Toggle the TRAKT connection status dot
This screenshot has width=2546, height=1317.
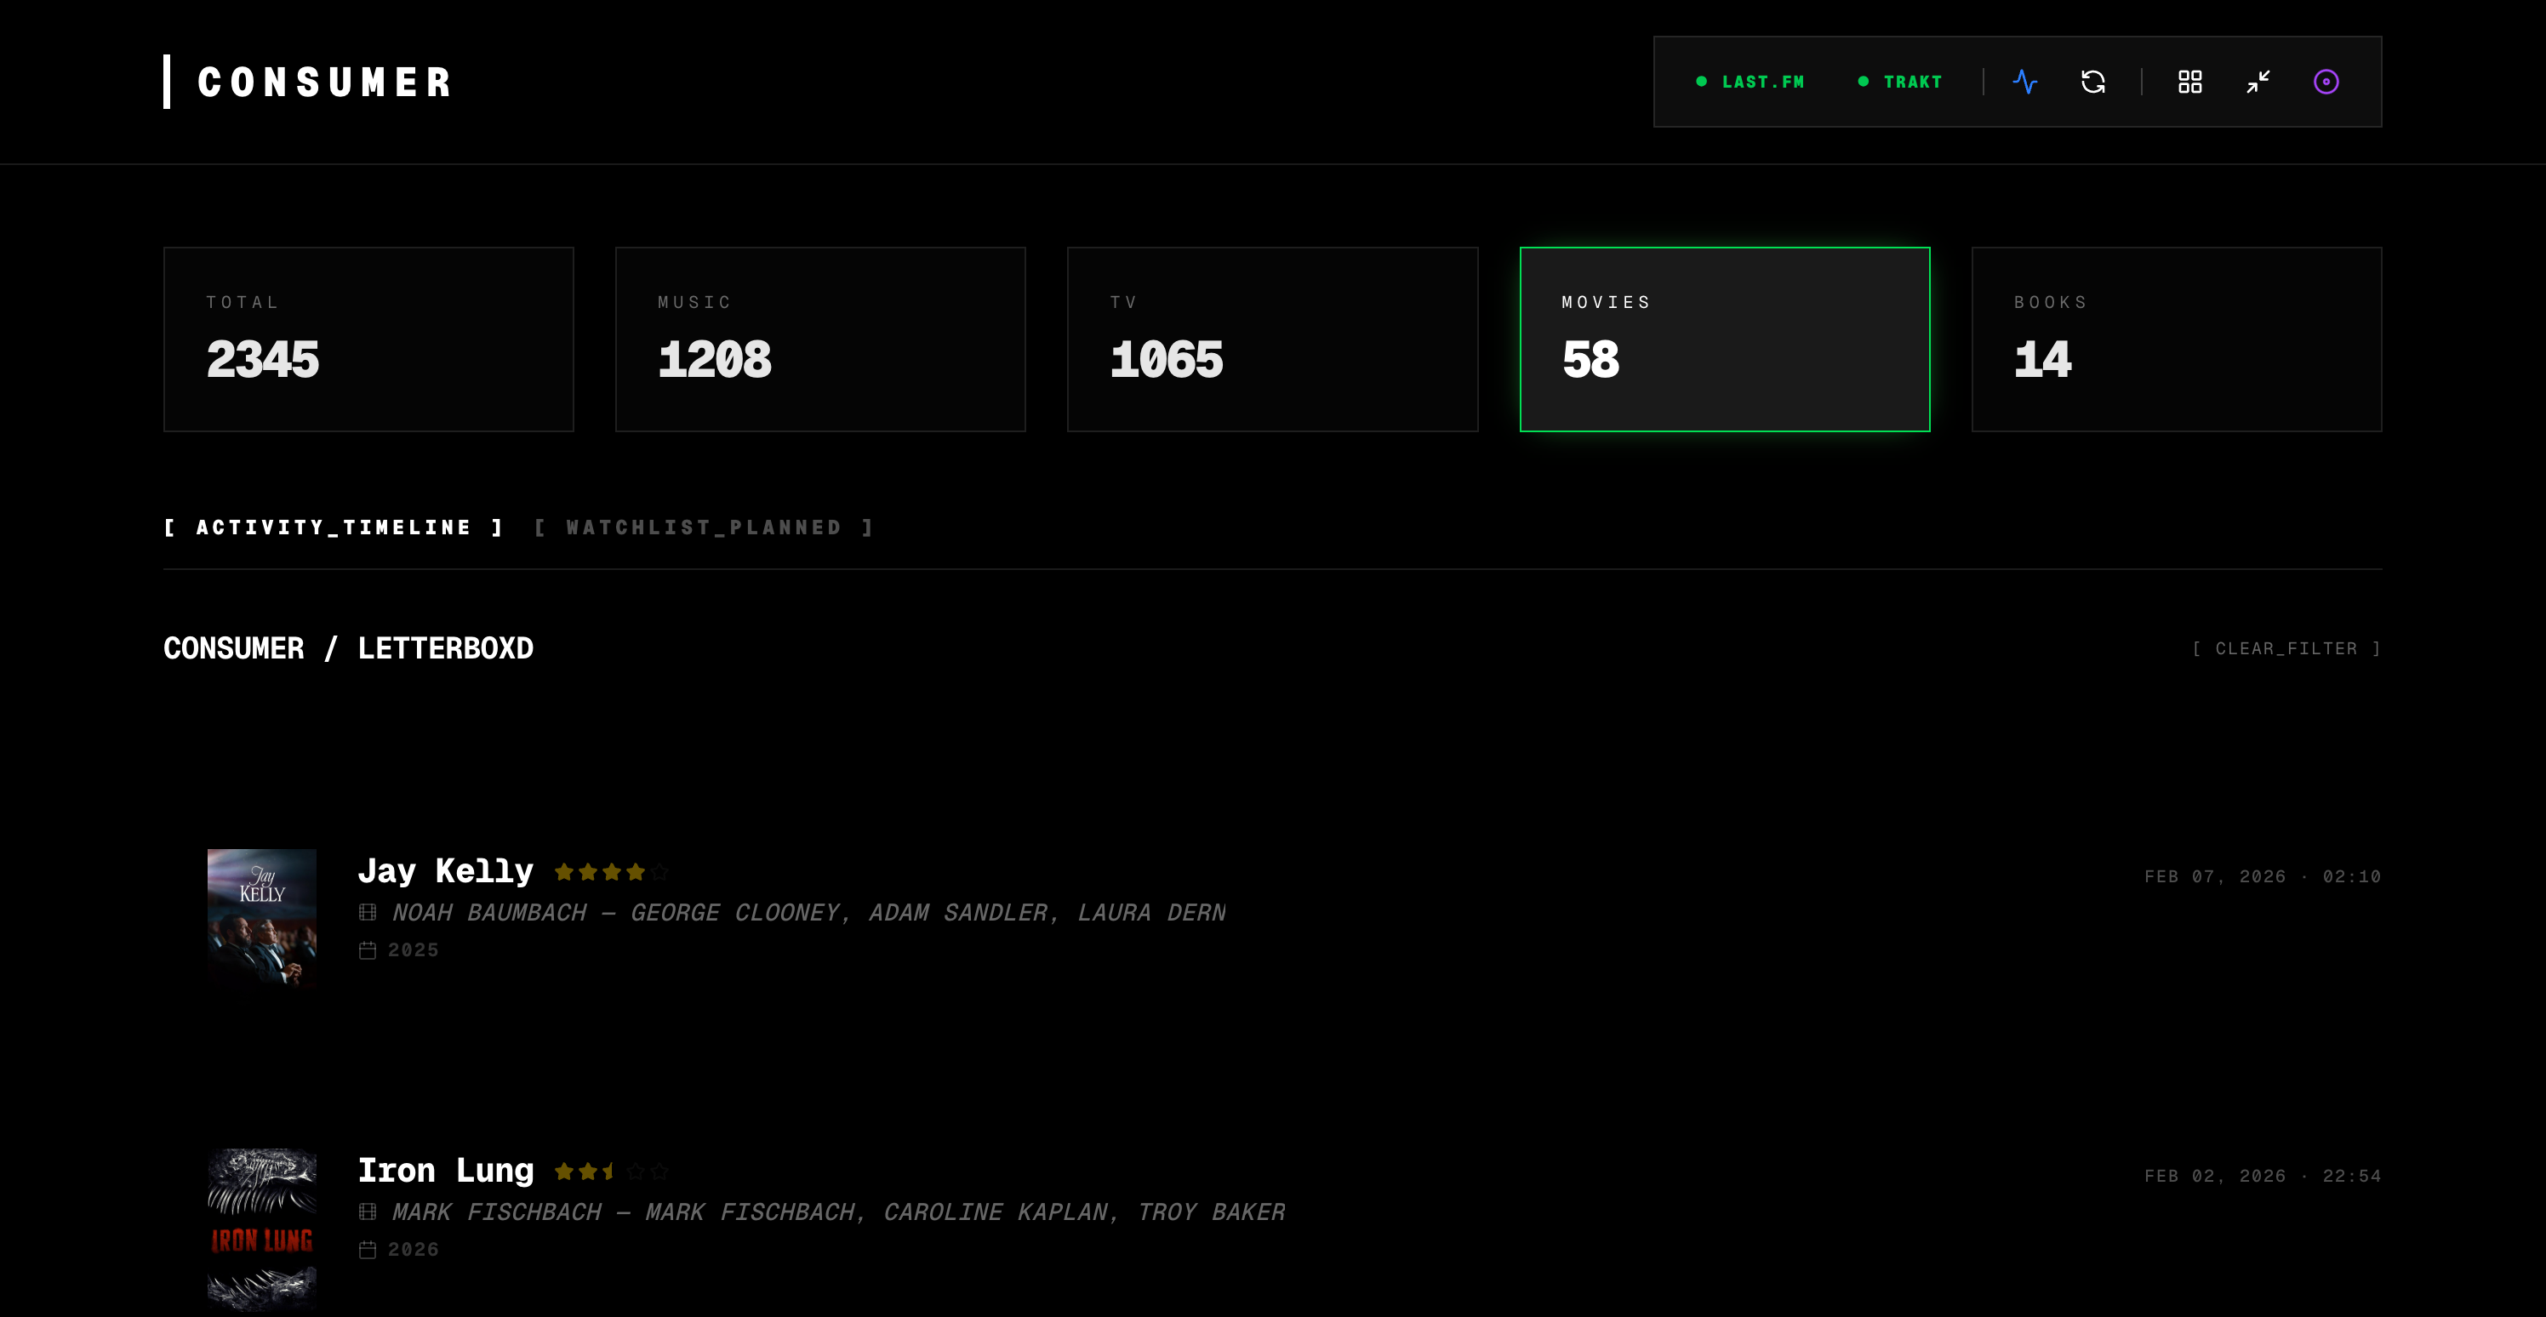(1863, 81)
